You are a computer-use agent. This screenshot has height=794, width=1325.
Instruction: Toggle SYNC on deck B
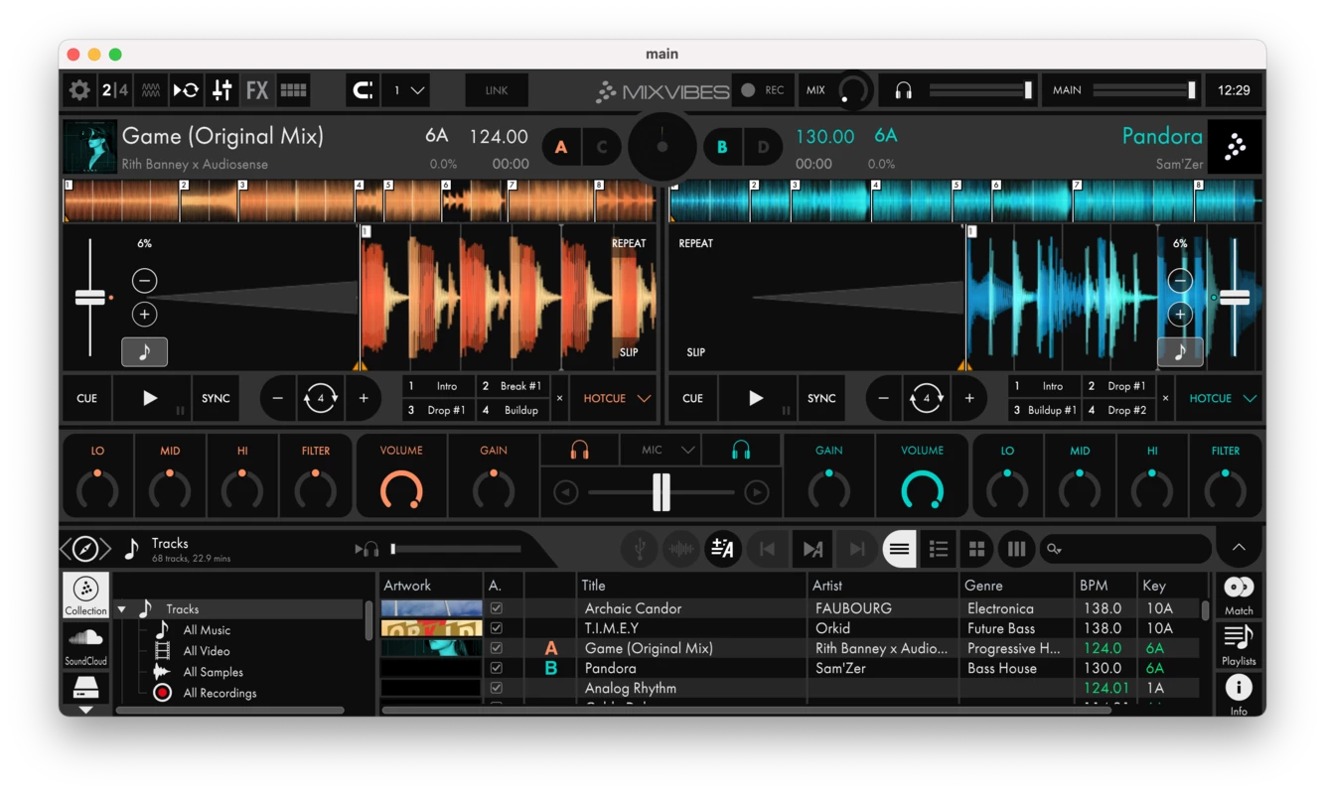pos(821,398)
